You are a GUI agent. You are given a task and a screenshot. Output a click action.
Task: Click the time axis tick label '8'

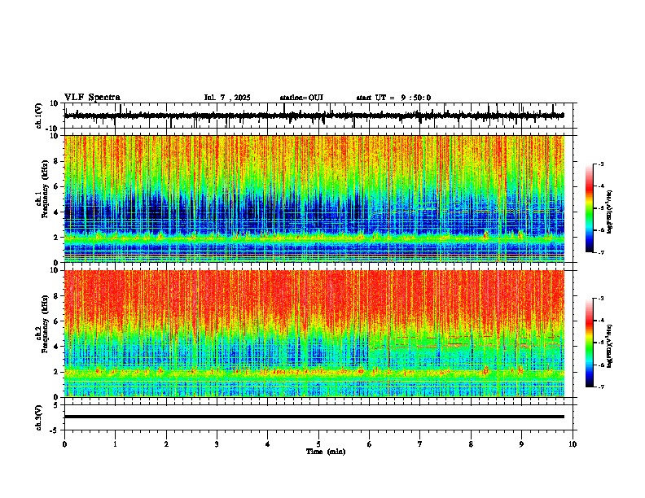pyautogui.click(x=471, y=444)
